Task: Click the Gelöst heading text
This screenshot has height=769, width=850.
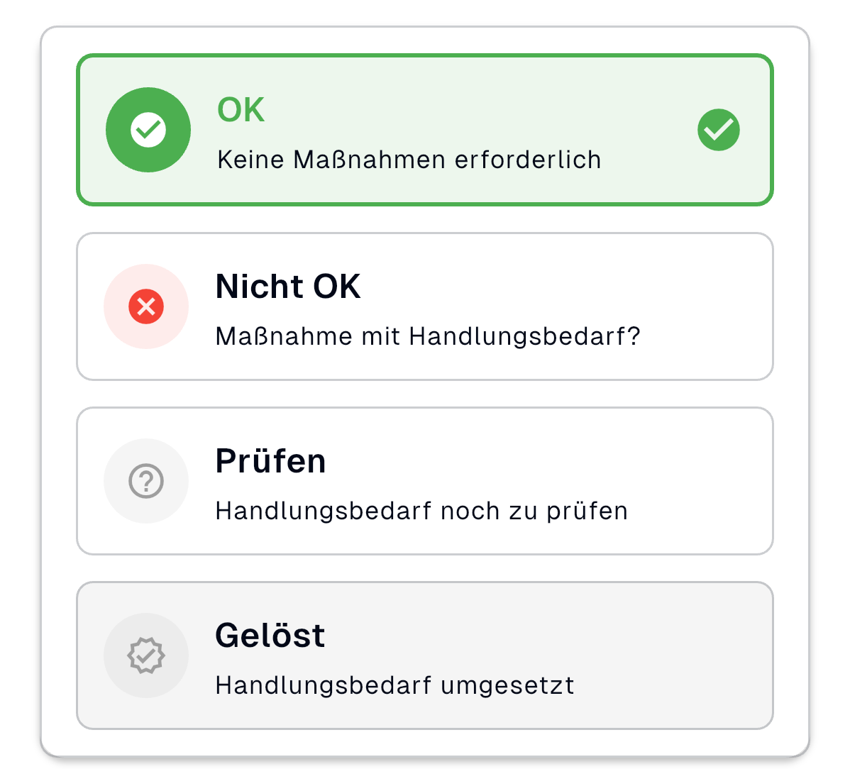Action: (269, 636)
